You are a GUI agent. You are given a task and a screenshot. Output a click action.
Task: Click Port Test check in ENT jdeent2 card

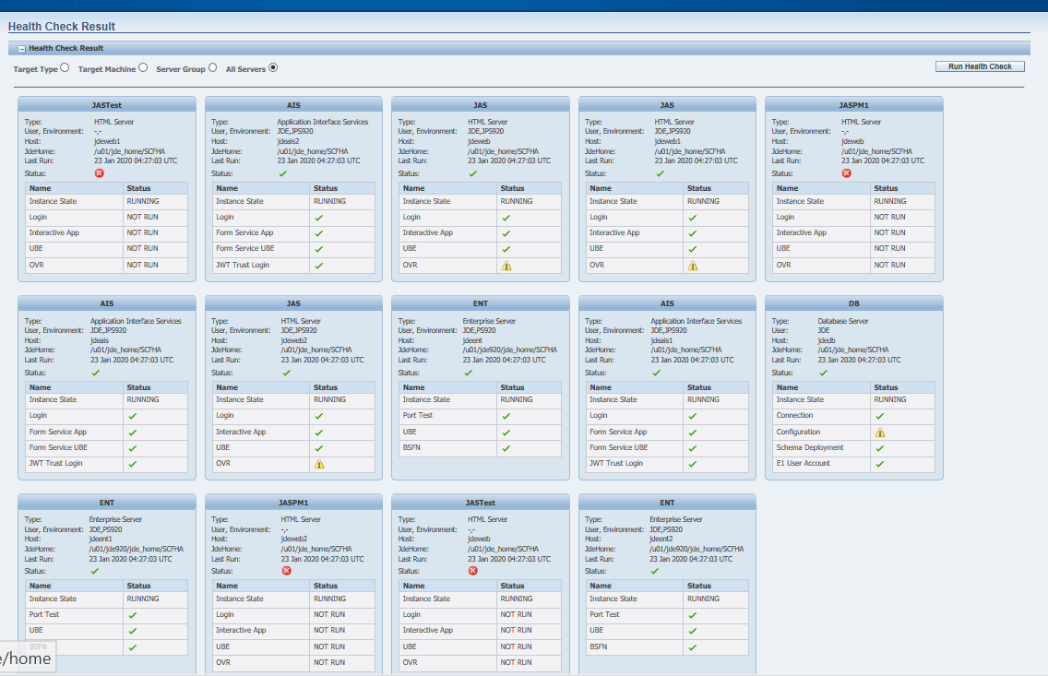coord(693,615)
